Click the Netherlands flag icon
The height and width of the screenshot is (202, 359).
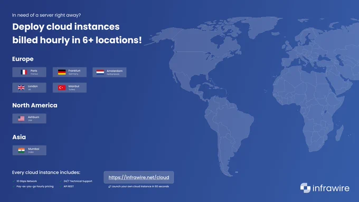(x=100, y=72)
